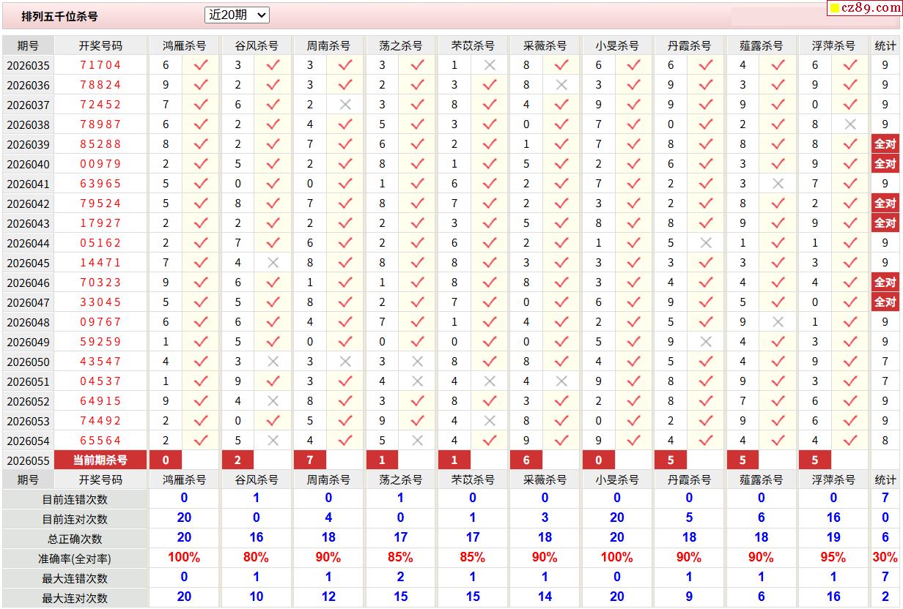Image resolution: width=903 pixels, height=609 pixels.
Task: Click the 目前连对次数 row label
Action: click(x=75, y=519)
